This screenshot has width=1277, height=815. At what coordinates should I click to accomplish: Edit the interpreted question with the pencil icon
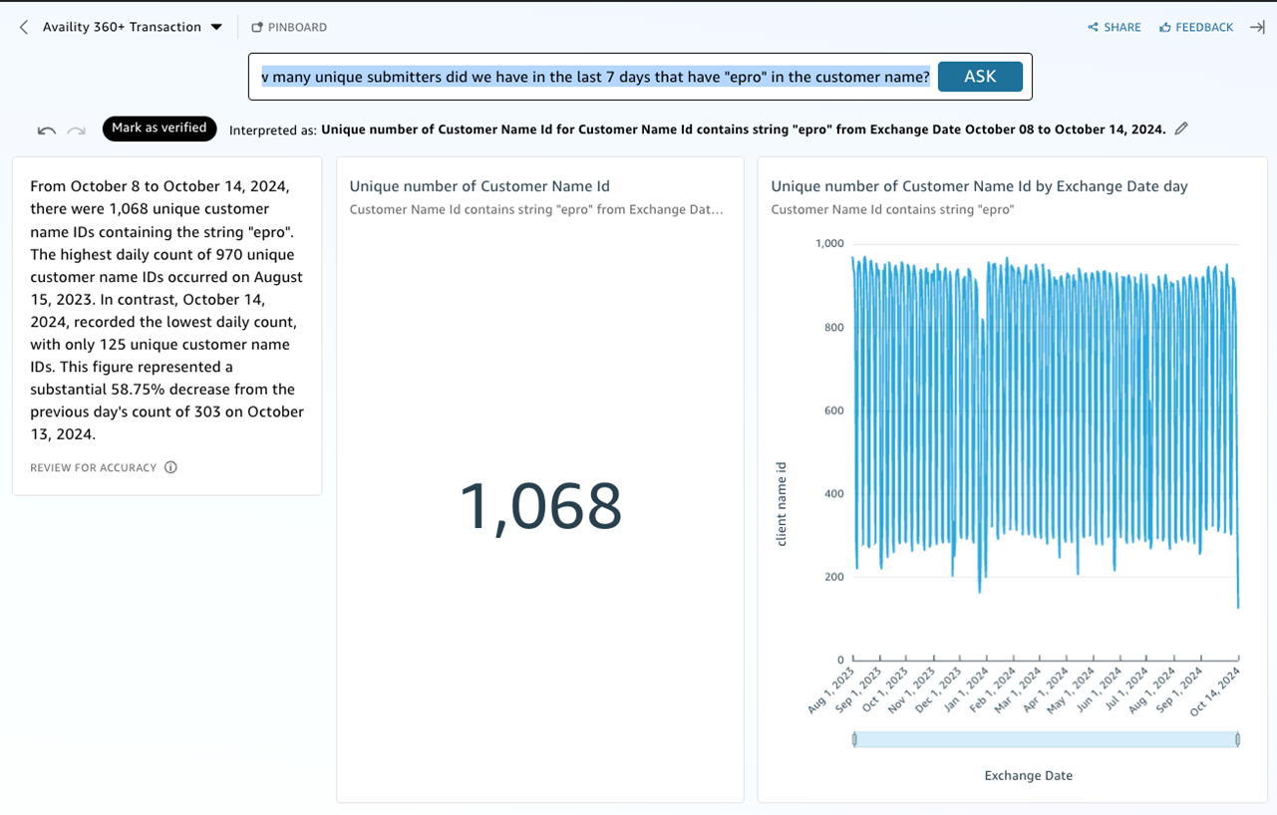click(1181, 129)
